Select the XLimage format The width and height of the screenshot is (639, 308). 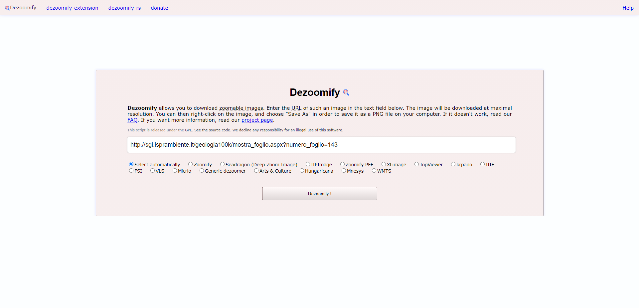click(383, 164)
